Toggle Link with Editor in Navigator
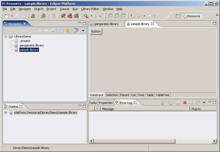 click(x=68, y=31)
